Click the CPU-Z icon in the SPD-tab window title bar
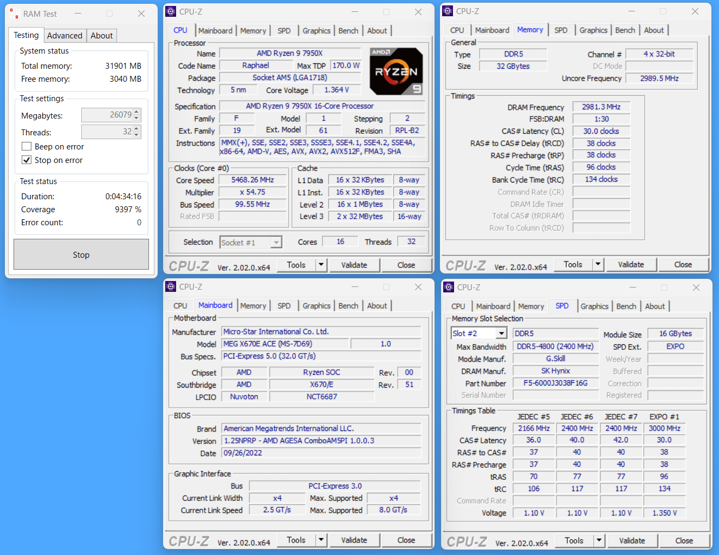719x555 pixels. pos(448,287)
